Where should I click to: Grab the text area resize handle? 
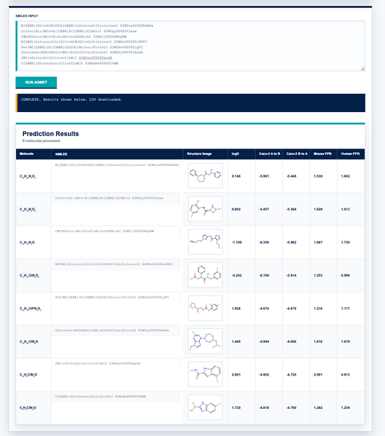pyautogui.click(x=362, y=68)
